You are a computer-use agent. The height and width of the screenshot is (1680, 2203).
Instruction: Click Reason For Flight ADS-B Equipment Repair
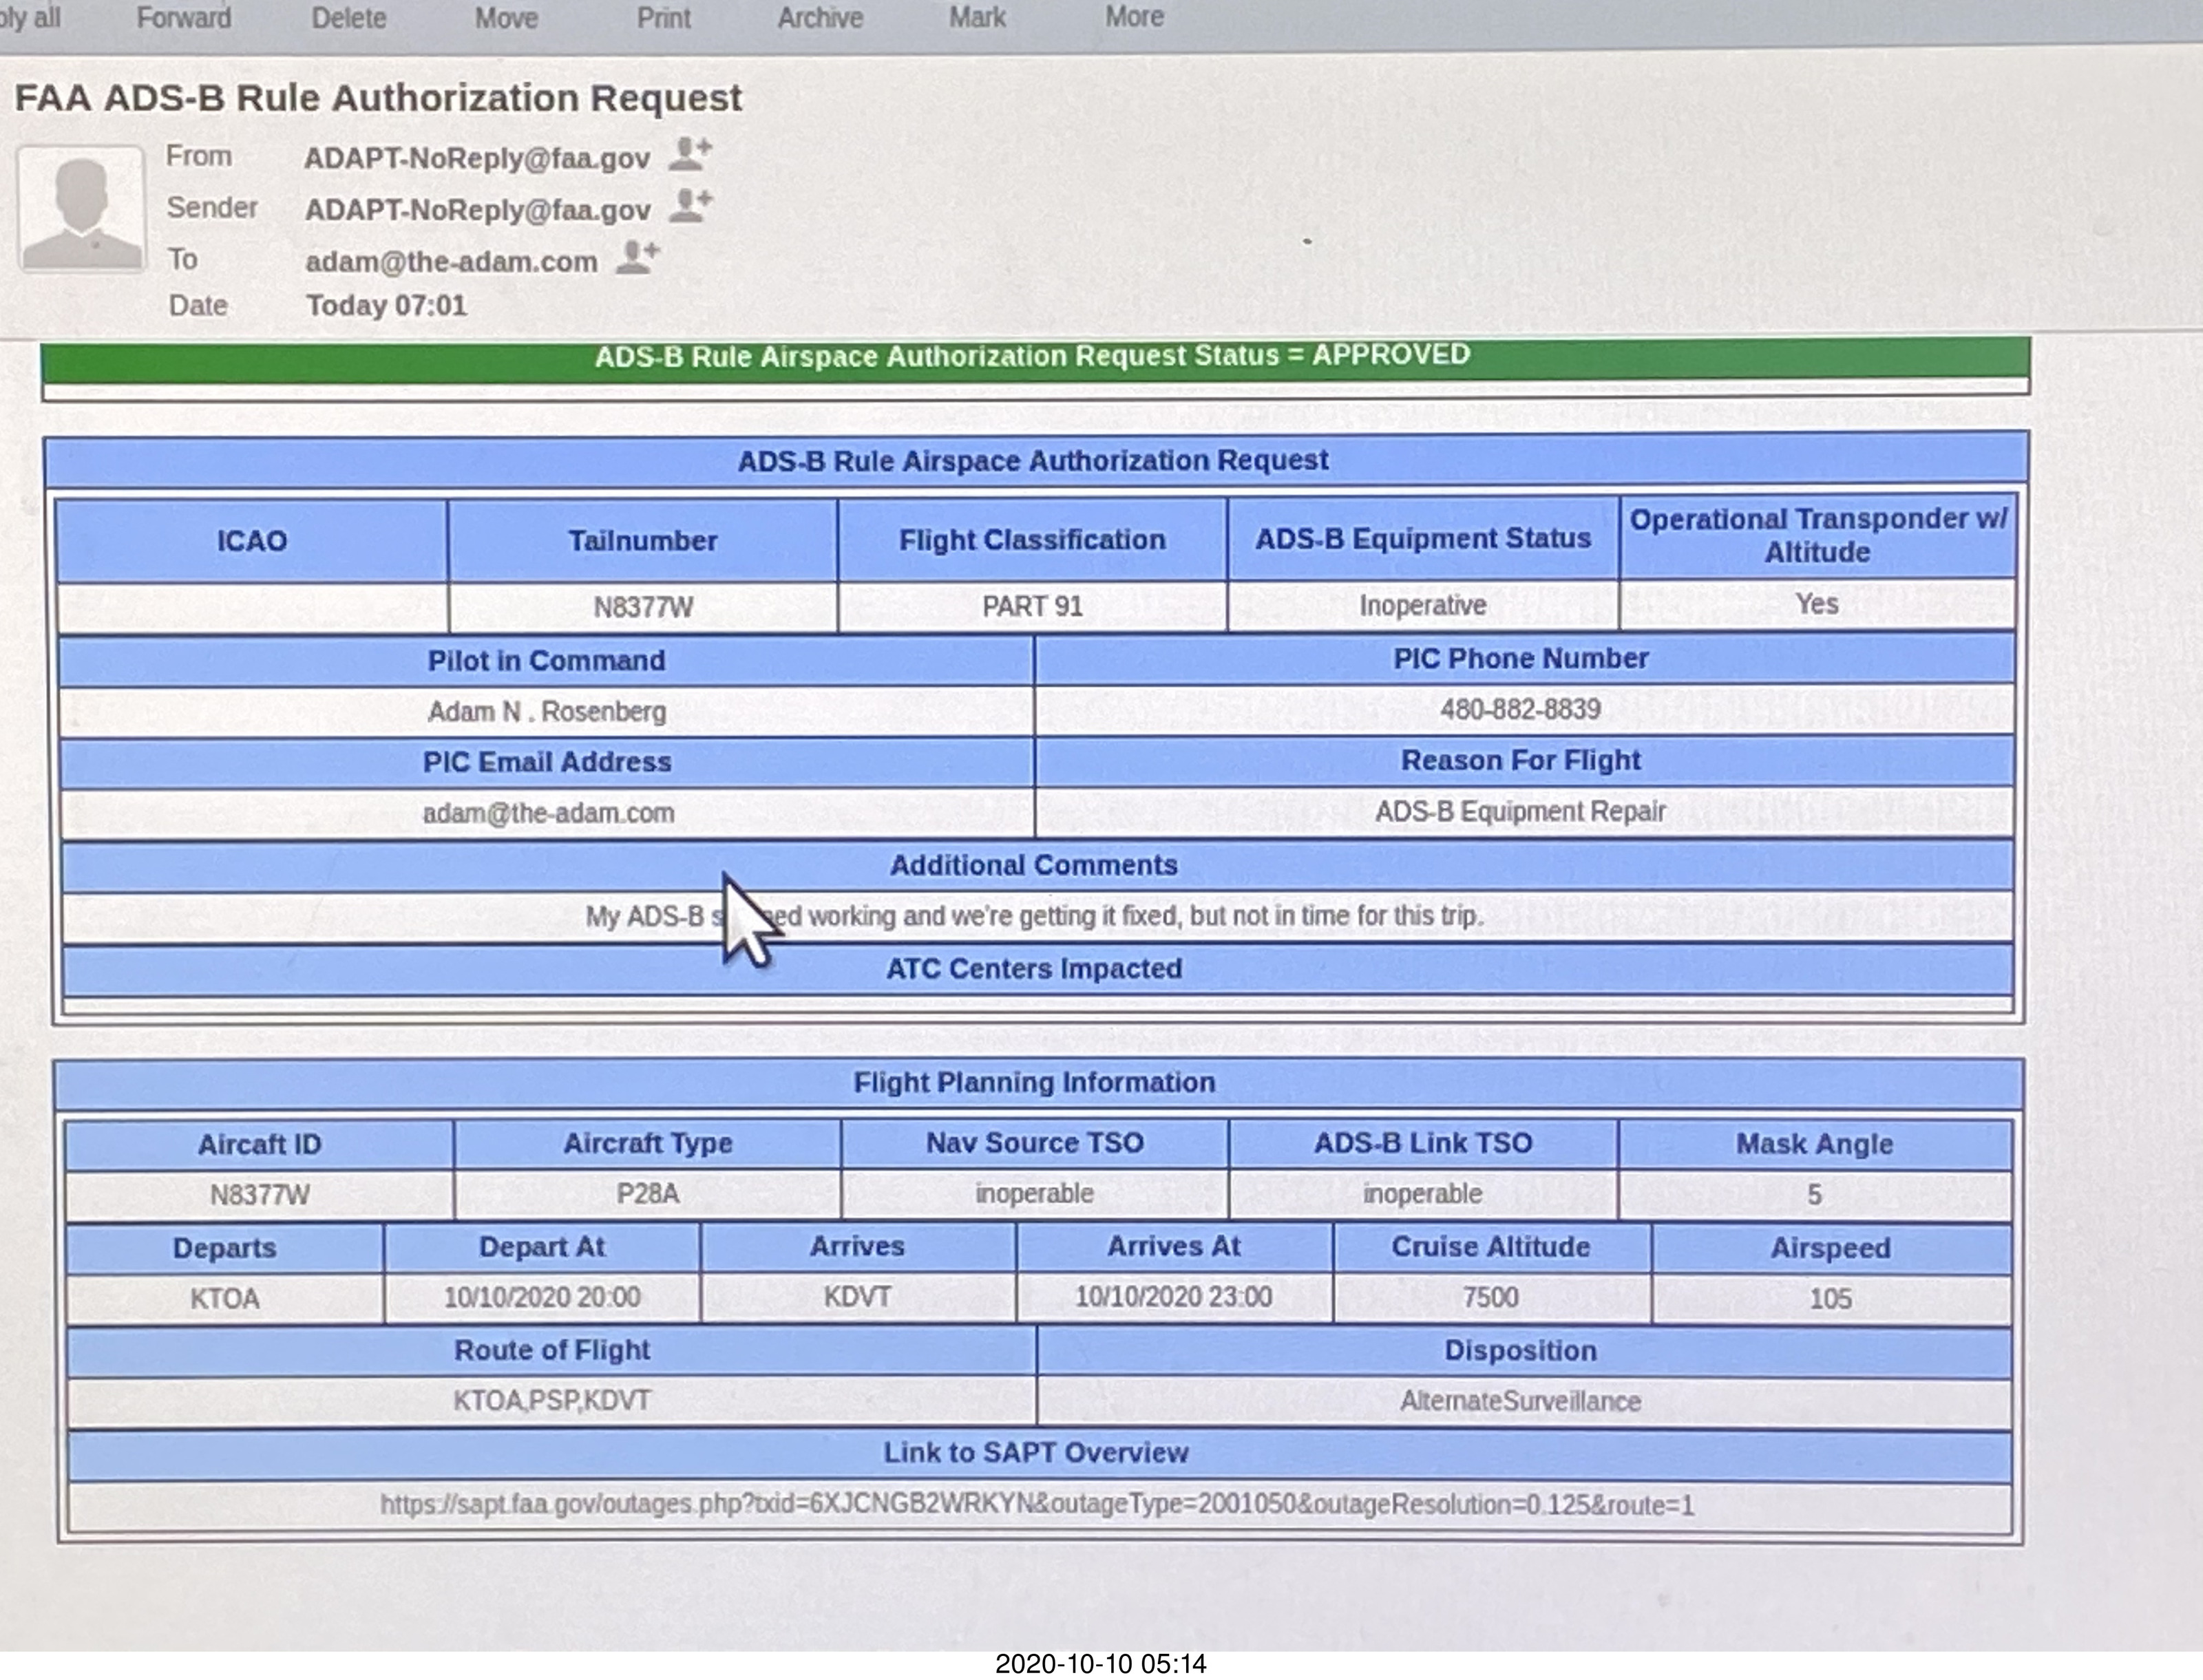(x=1520, y=811)
